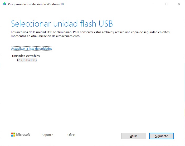185x146 pixels.
Task: Continue with the Siguiente button
Action: click(x=161, y=136)
